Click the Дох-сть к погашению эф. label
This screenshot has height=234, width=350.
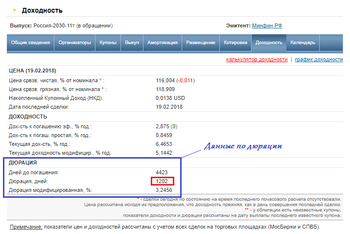coord(50,127)
